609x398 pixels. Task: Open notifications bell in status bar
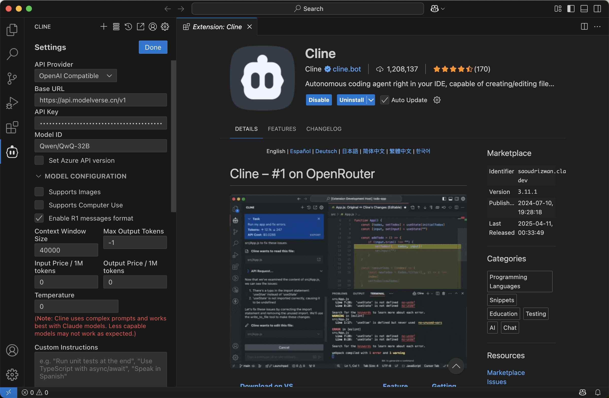(x=598, y=392)
